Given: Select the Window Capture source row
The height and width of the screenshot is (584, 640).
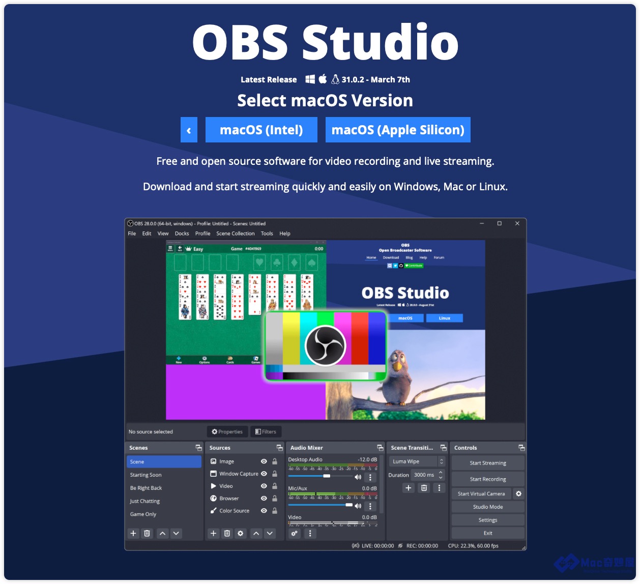Looking at the screenshot, I should (x=244, y=474).
